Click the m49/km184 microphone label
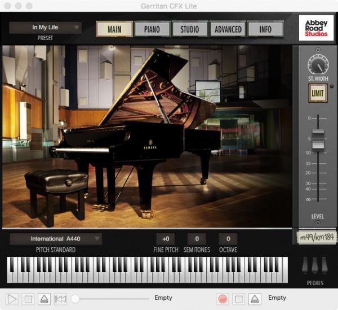 point(317,237)
